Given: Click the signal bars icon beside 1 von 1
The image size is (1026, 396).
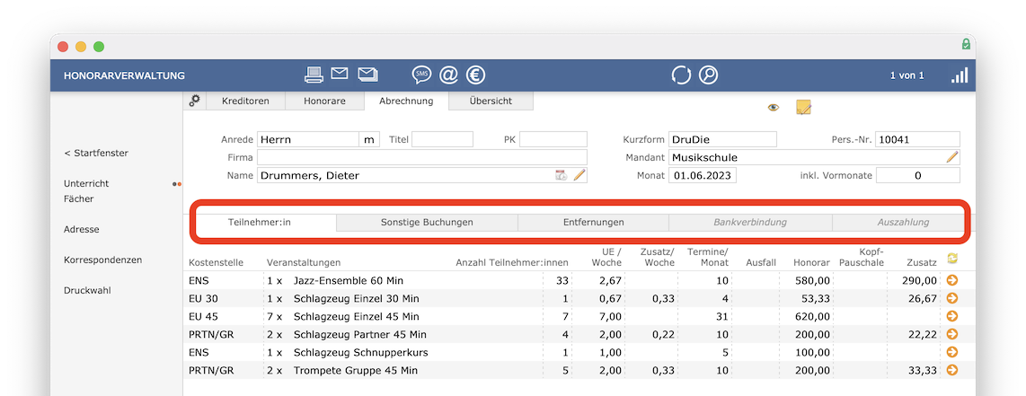Looking at the screenshot, I should tap(960, 75).
